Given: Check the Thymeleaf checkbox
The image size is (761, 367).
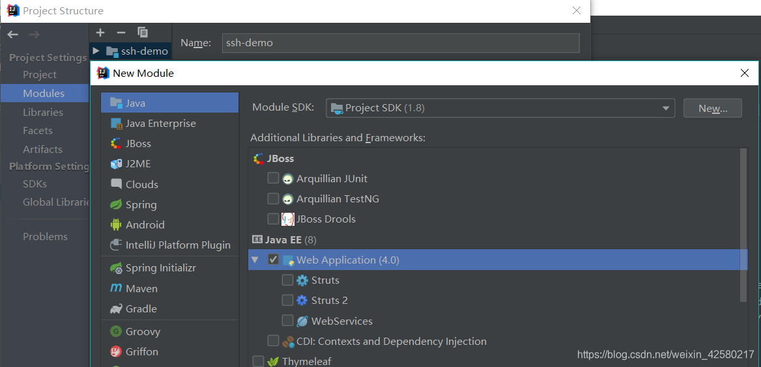Looking at the screenshot, I should point(258,361).
